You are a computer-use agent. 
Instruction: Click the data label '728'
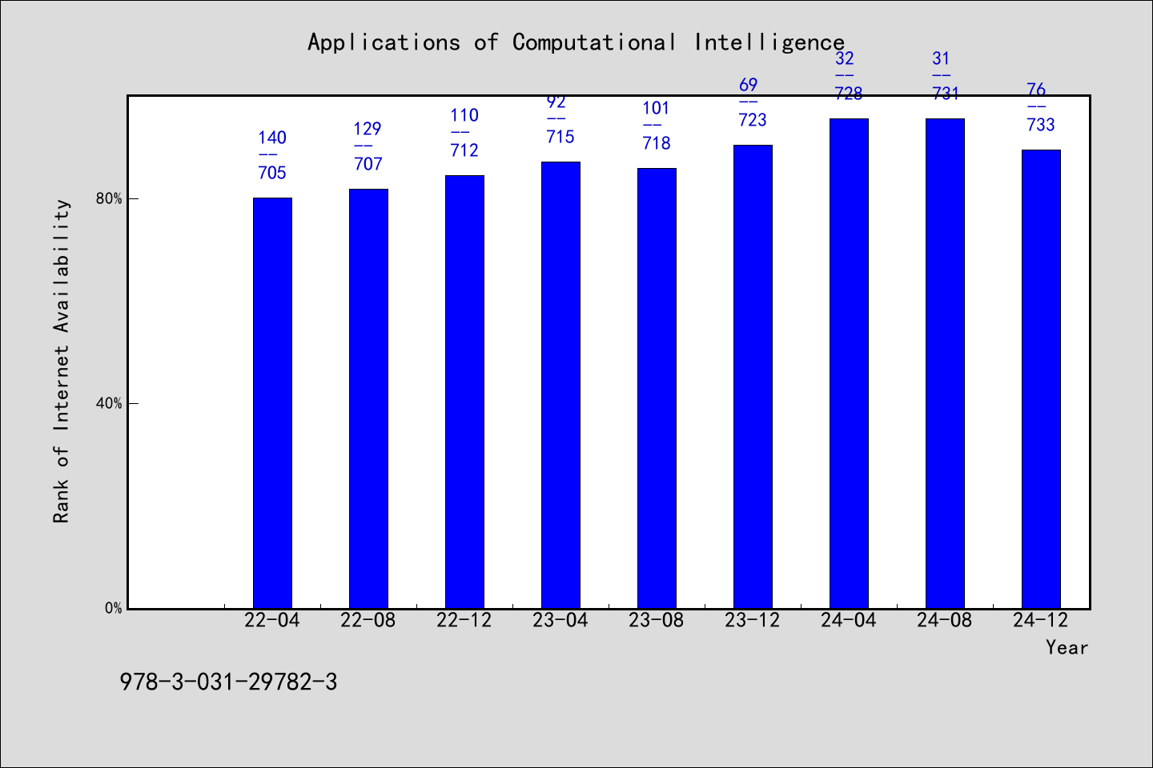point(849,94)
